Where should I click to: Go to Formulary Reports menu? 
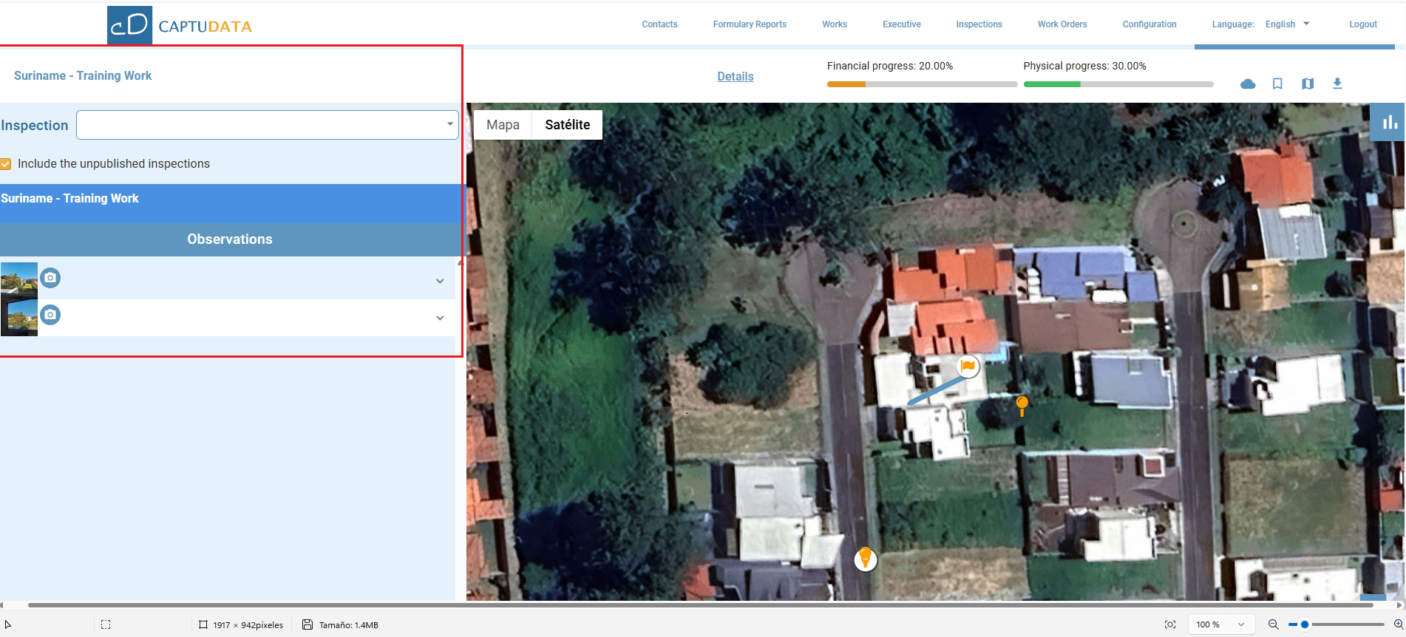coord(750,24)
